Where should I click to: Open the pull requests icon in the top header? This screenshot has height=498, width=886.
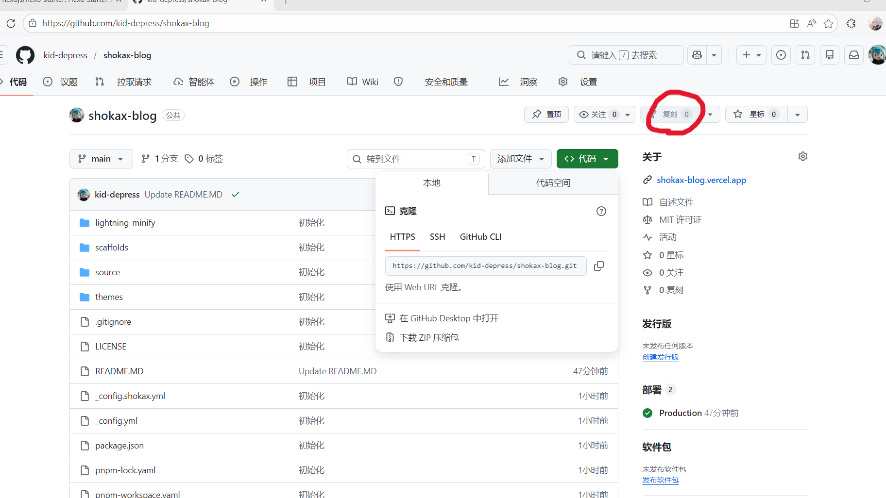[805, 55]
